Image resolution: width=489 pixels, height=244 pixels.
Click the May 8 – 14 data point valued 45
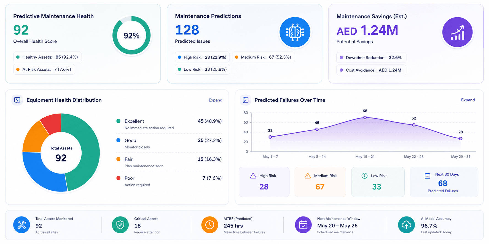point(317,129)
